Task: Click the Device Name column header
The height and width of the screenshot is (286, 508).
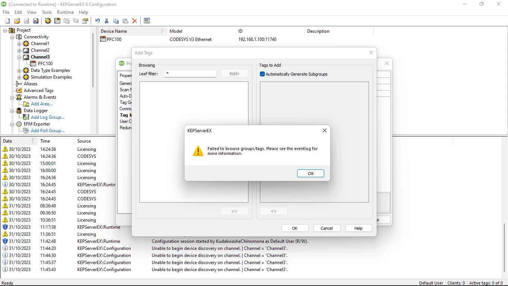Action: point(132,31)
